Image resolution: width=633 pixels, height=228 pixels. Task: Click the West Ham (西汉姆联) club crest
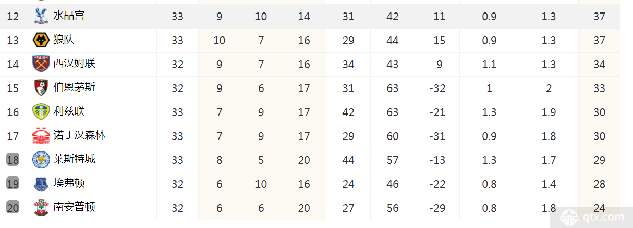click(41, 64)
